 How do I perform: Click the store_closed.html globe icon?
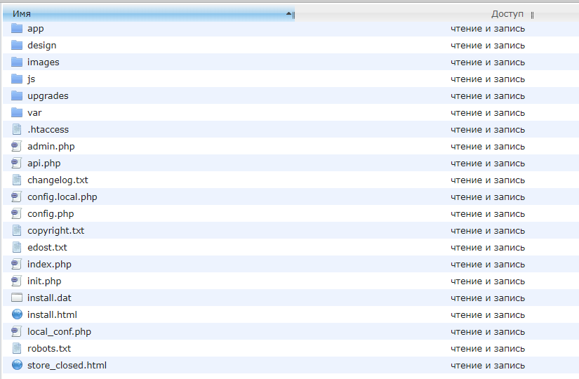coord(17,365)
